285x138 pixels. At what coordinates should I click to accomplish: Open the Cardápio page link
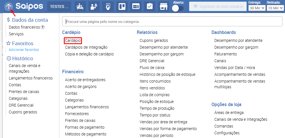pos(73,40)
